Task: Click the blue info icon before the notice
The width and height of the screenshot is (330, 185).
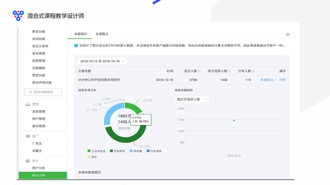Action: [76, 45]
